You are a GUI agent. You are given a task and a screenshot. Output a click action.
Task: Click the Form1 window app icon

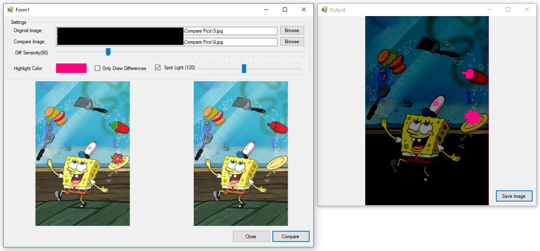[x=10, y=9]
